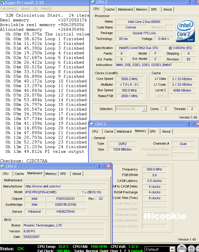Click the Super PI title bar icon

click(2, 3)
